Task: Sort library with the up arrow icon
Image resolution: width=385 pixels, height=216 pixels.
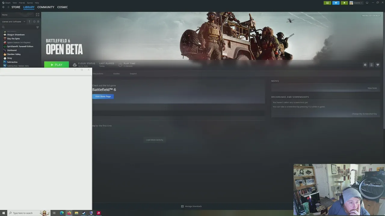Action: (29, 22)
